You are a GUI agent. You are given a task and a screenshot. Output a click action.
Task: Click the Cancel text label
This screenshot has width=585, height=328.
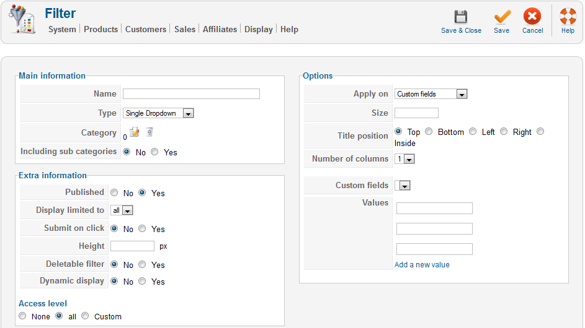532,30
